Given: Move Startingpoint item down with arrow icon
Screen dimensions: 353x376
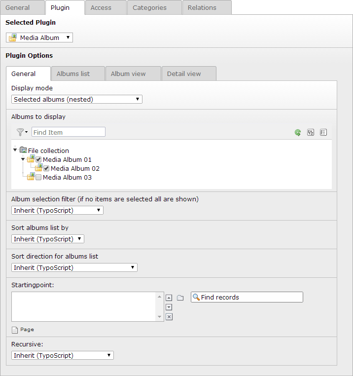Looking at the screenshot, I should (x=169, y=307).
